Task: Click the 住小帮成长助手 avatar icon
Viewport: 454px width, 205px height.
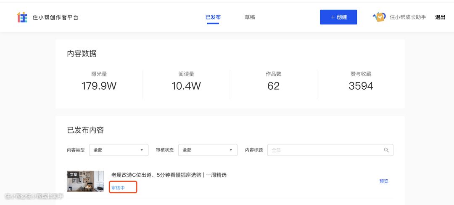Action: [x=379, y=17]
